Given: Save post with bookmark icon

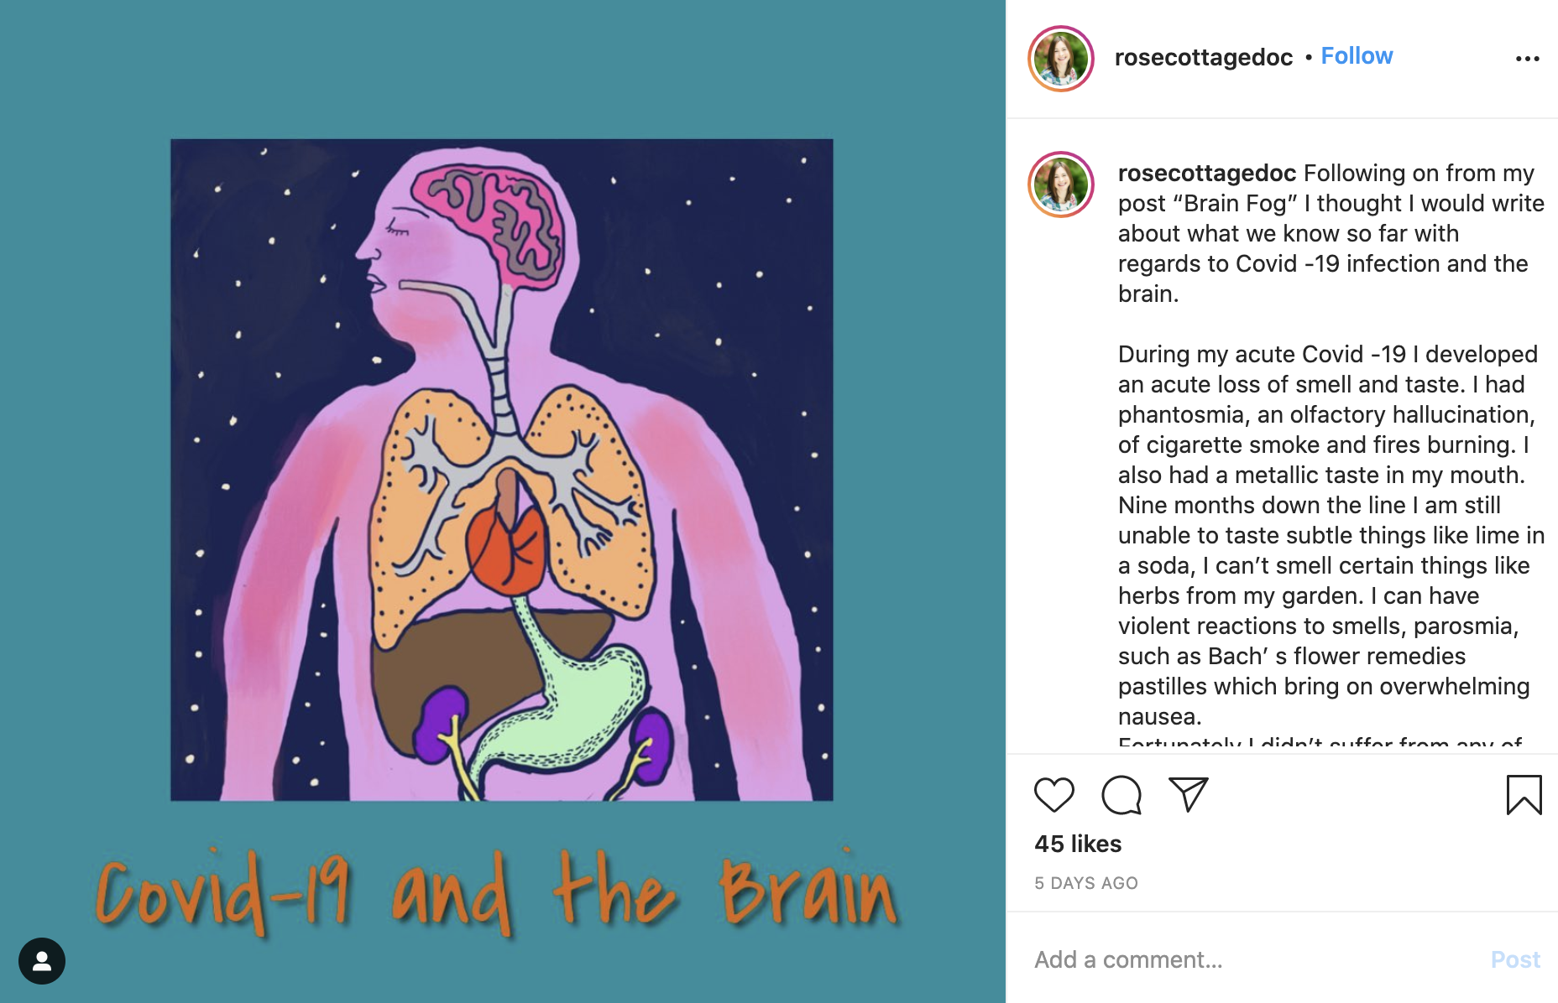Looking at the screenshot, I should click(1524, 795).
